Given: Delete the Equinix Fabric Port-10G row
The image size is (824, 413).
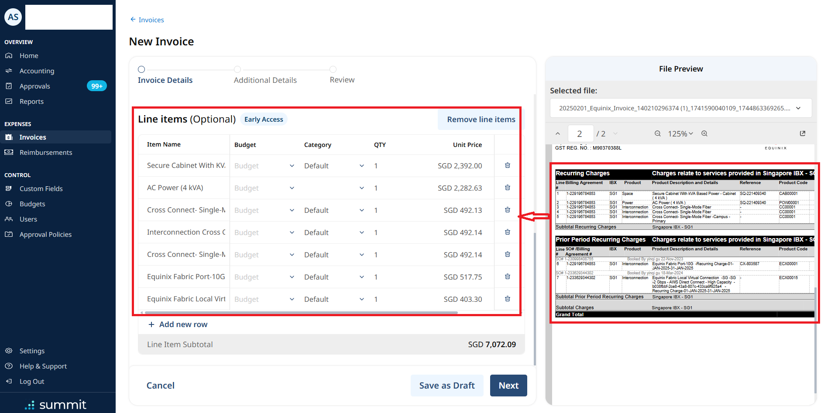Looking at the screenshot, I should (508, 276).
